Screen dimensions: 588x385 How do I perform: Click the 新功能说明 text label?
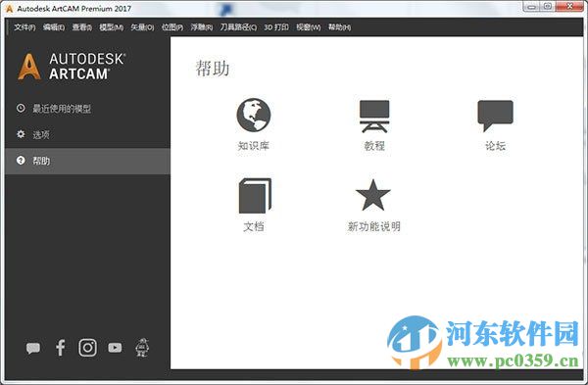(374, 227)
